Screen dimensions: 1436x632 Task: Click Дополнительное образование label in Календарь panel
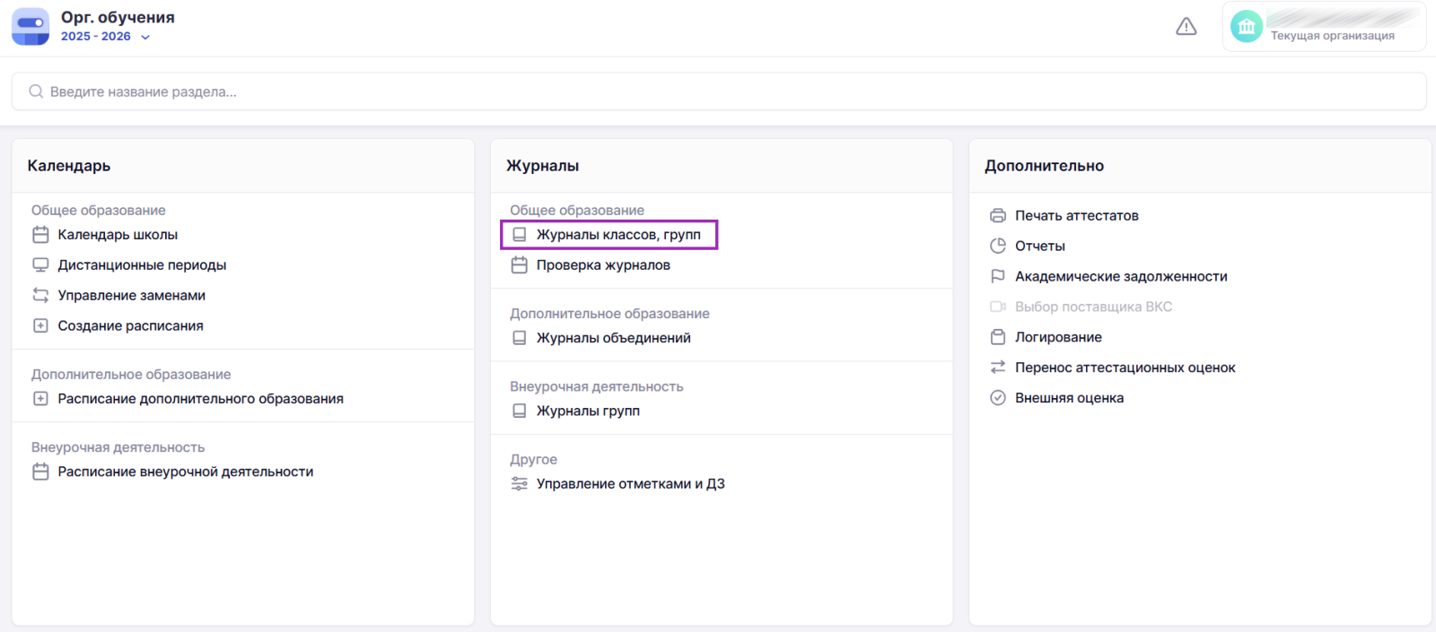(x=131, y=375)
